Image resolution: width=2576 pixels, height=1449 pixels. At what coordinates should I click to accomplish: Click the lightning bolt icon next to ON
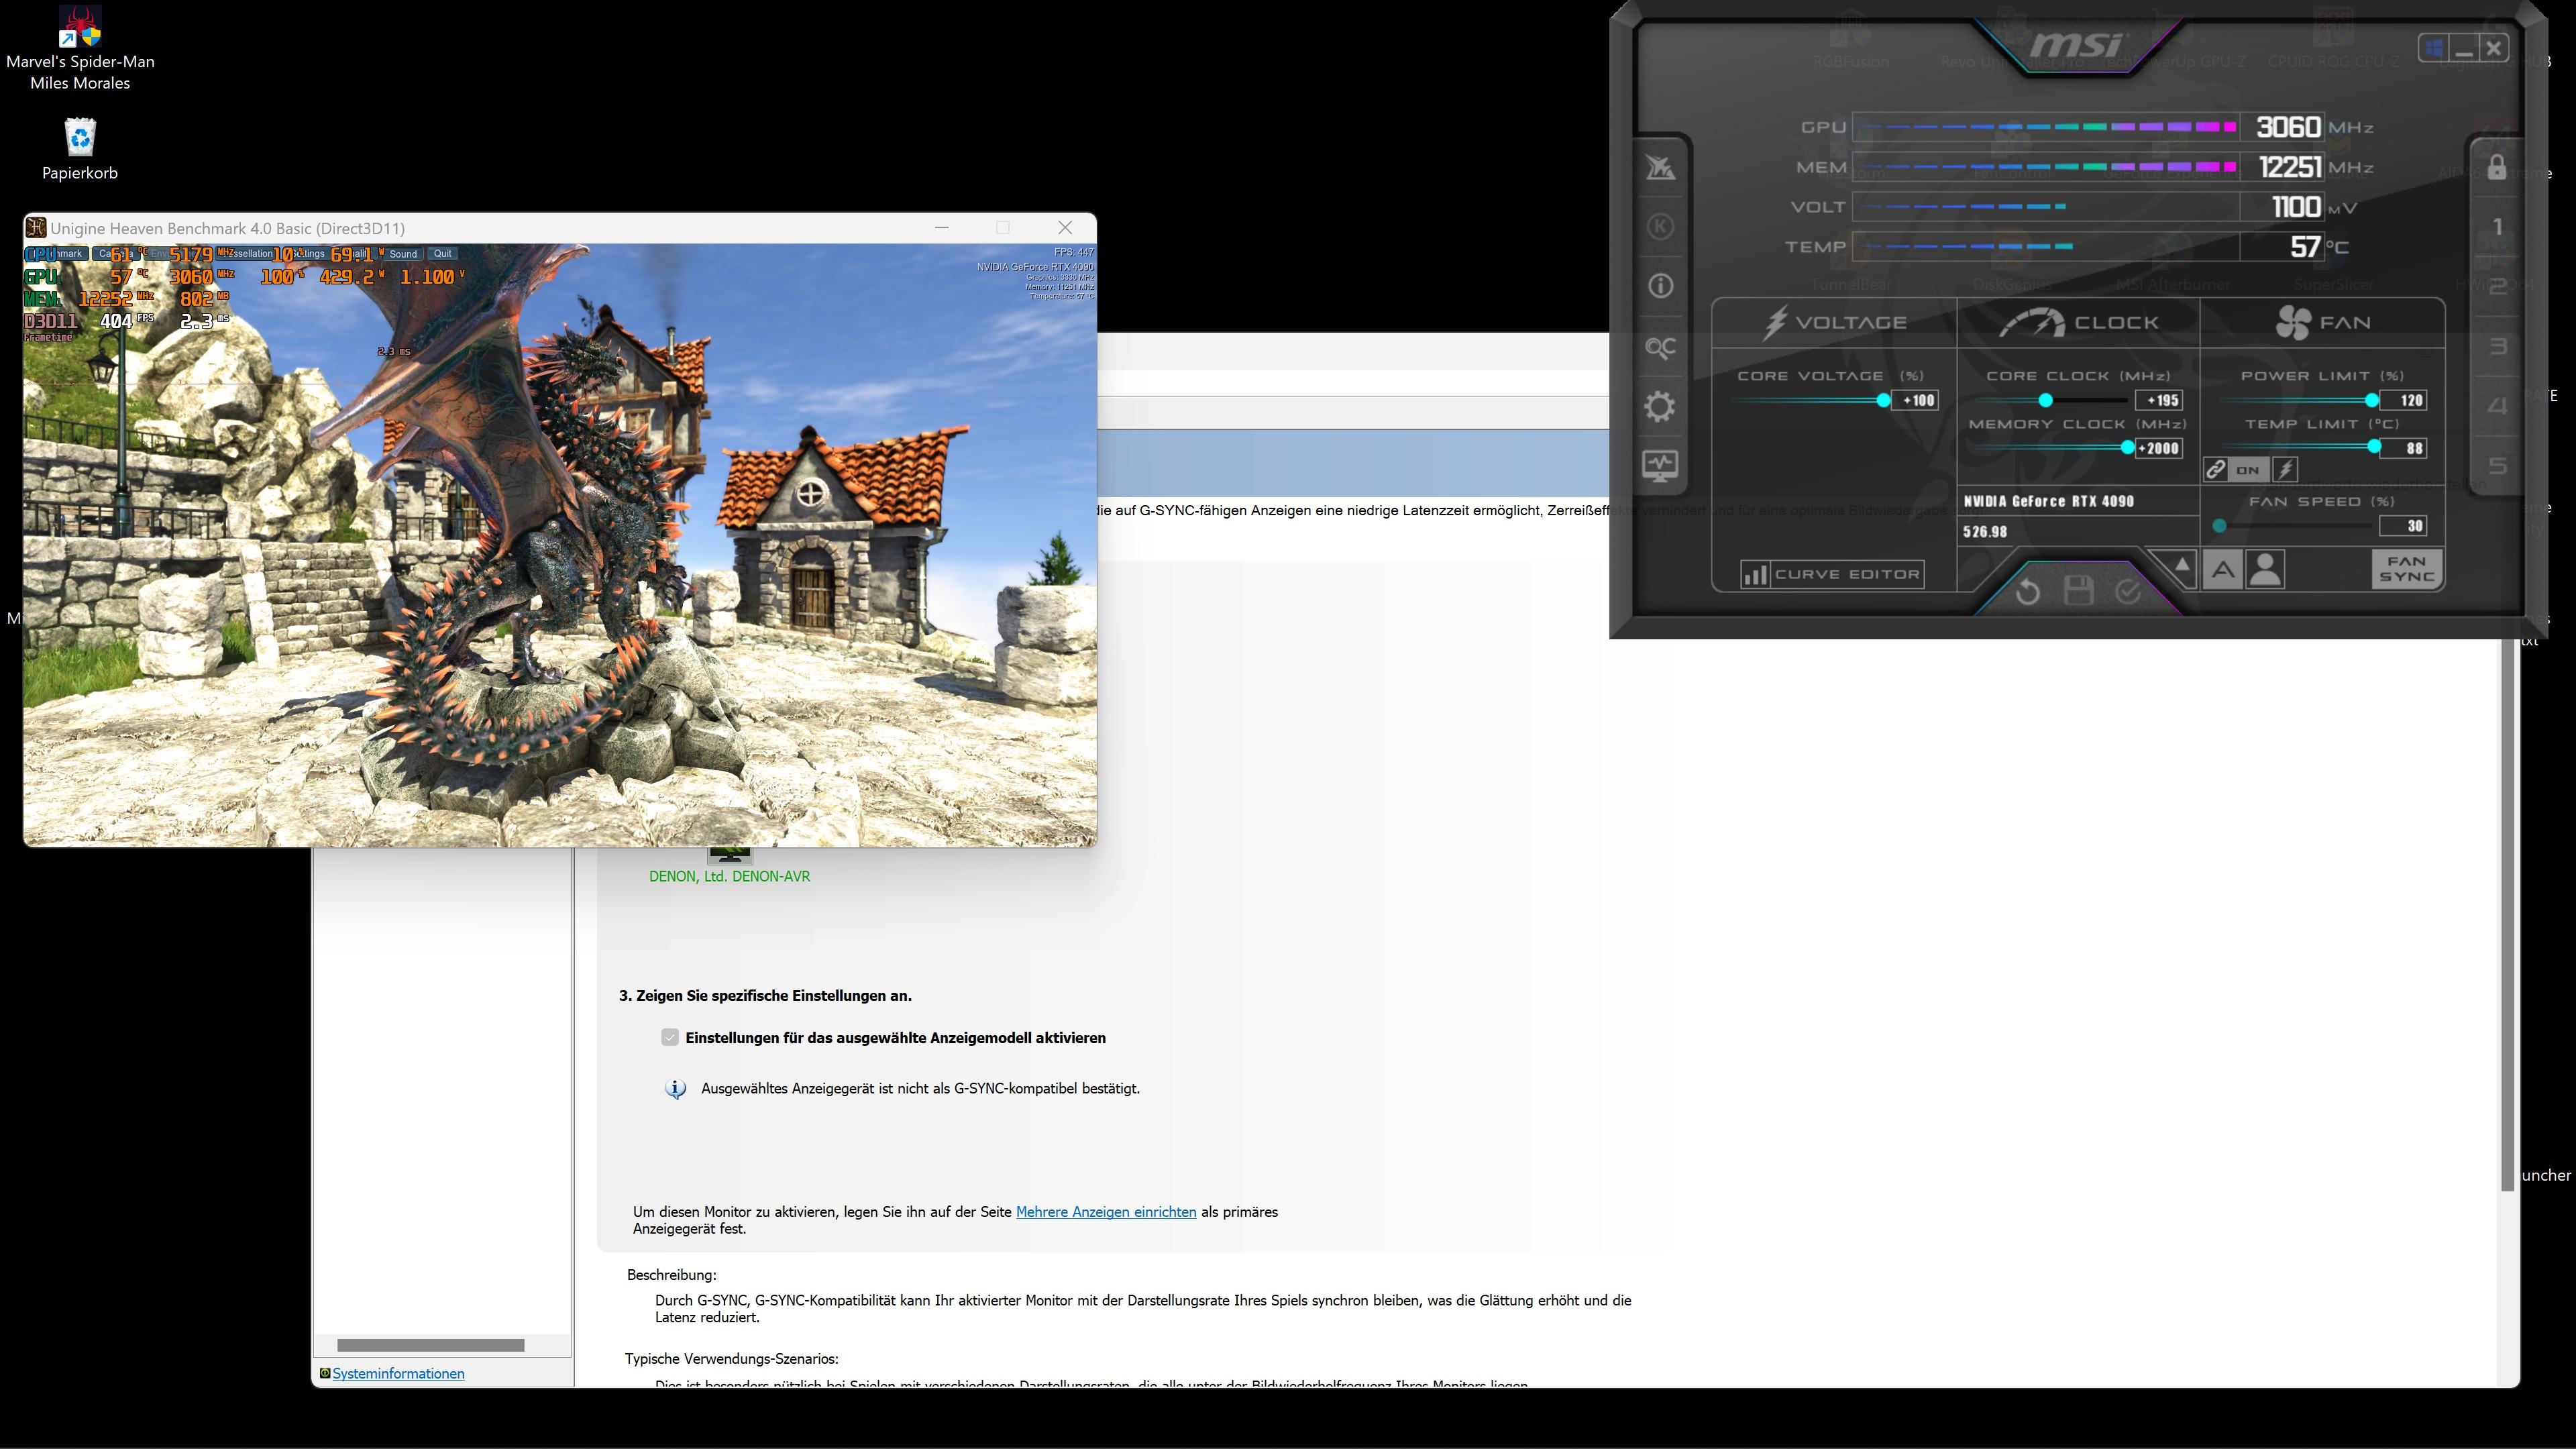pos(2285,469)
